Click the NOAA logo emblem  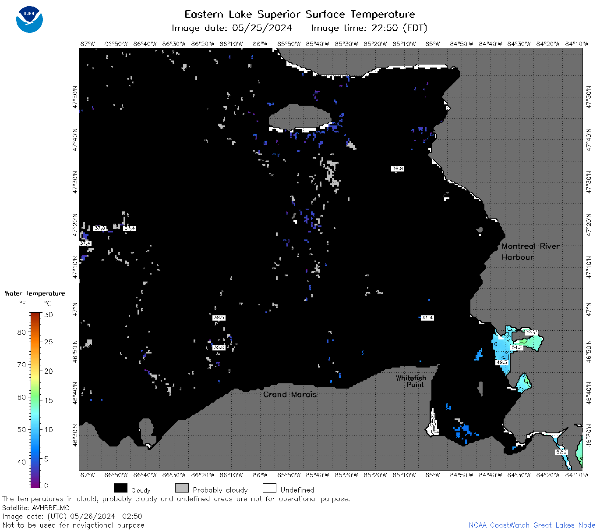[x=29, y=20]
